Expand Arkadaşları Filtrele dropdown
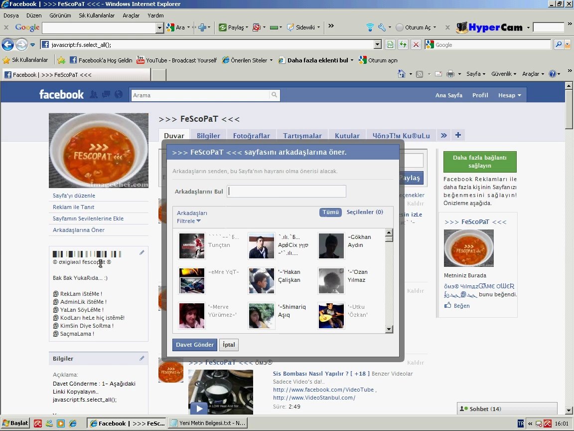The image size is (574, 431). coord(192,217)
